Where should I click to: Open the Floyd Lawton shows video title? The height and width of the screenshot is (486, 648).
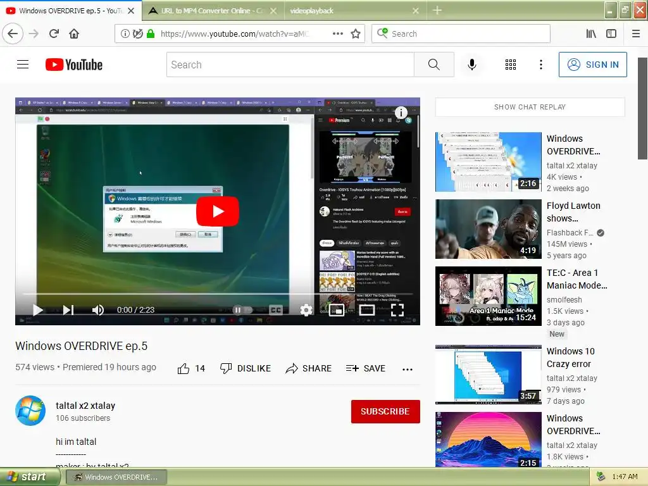point(573,212)
